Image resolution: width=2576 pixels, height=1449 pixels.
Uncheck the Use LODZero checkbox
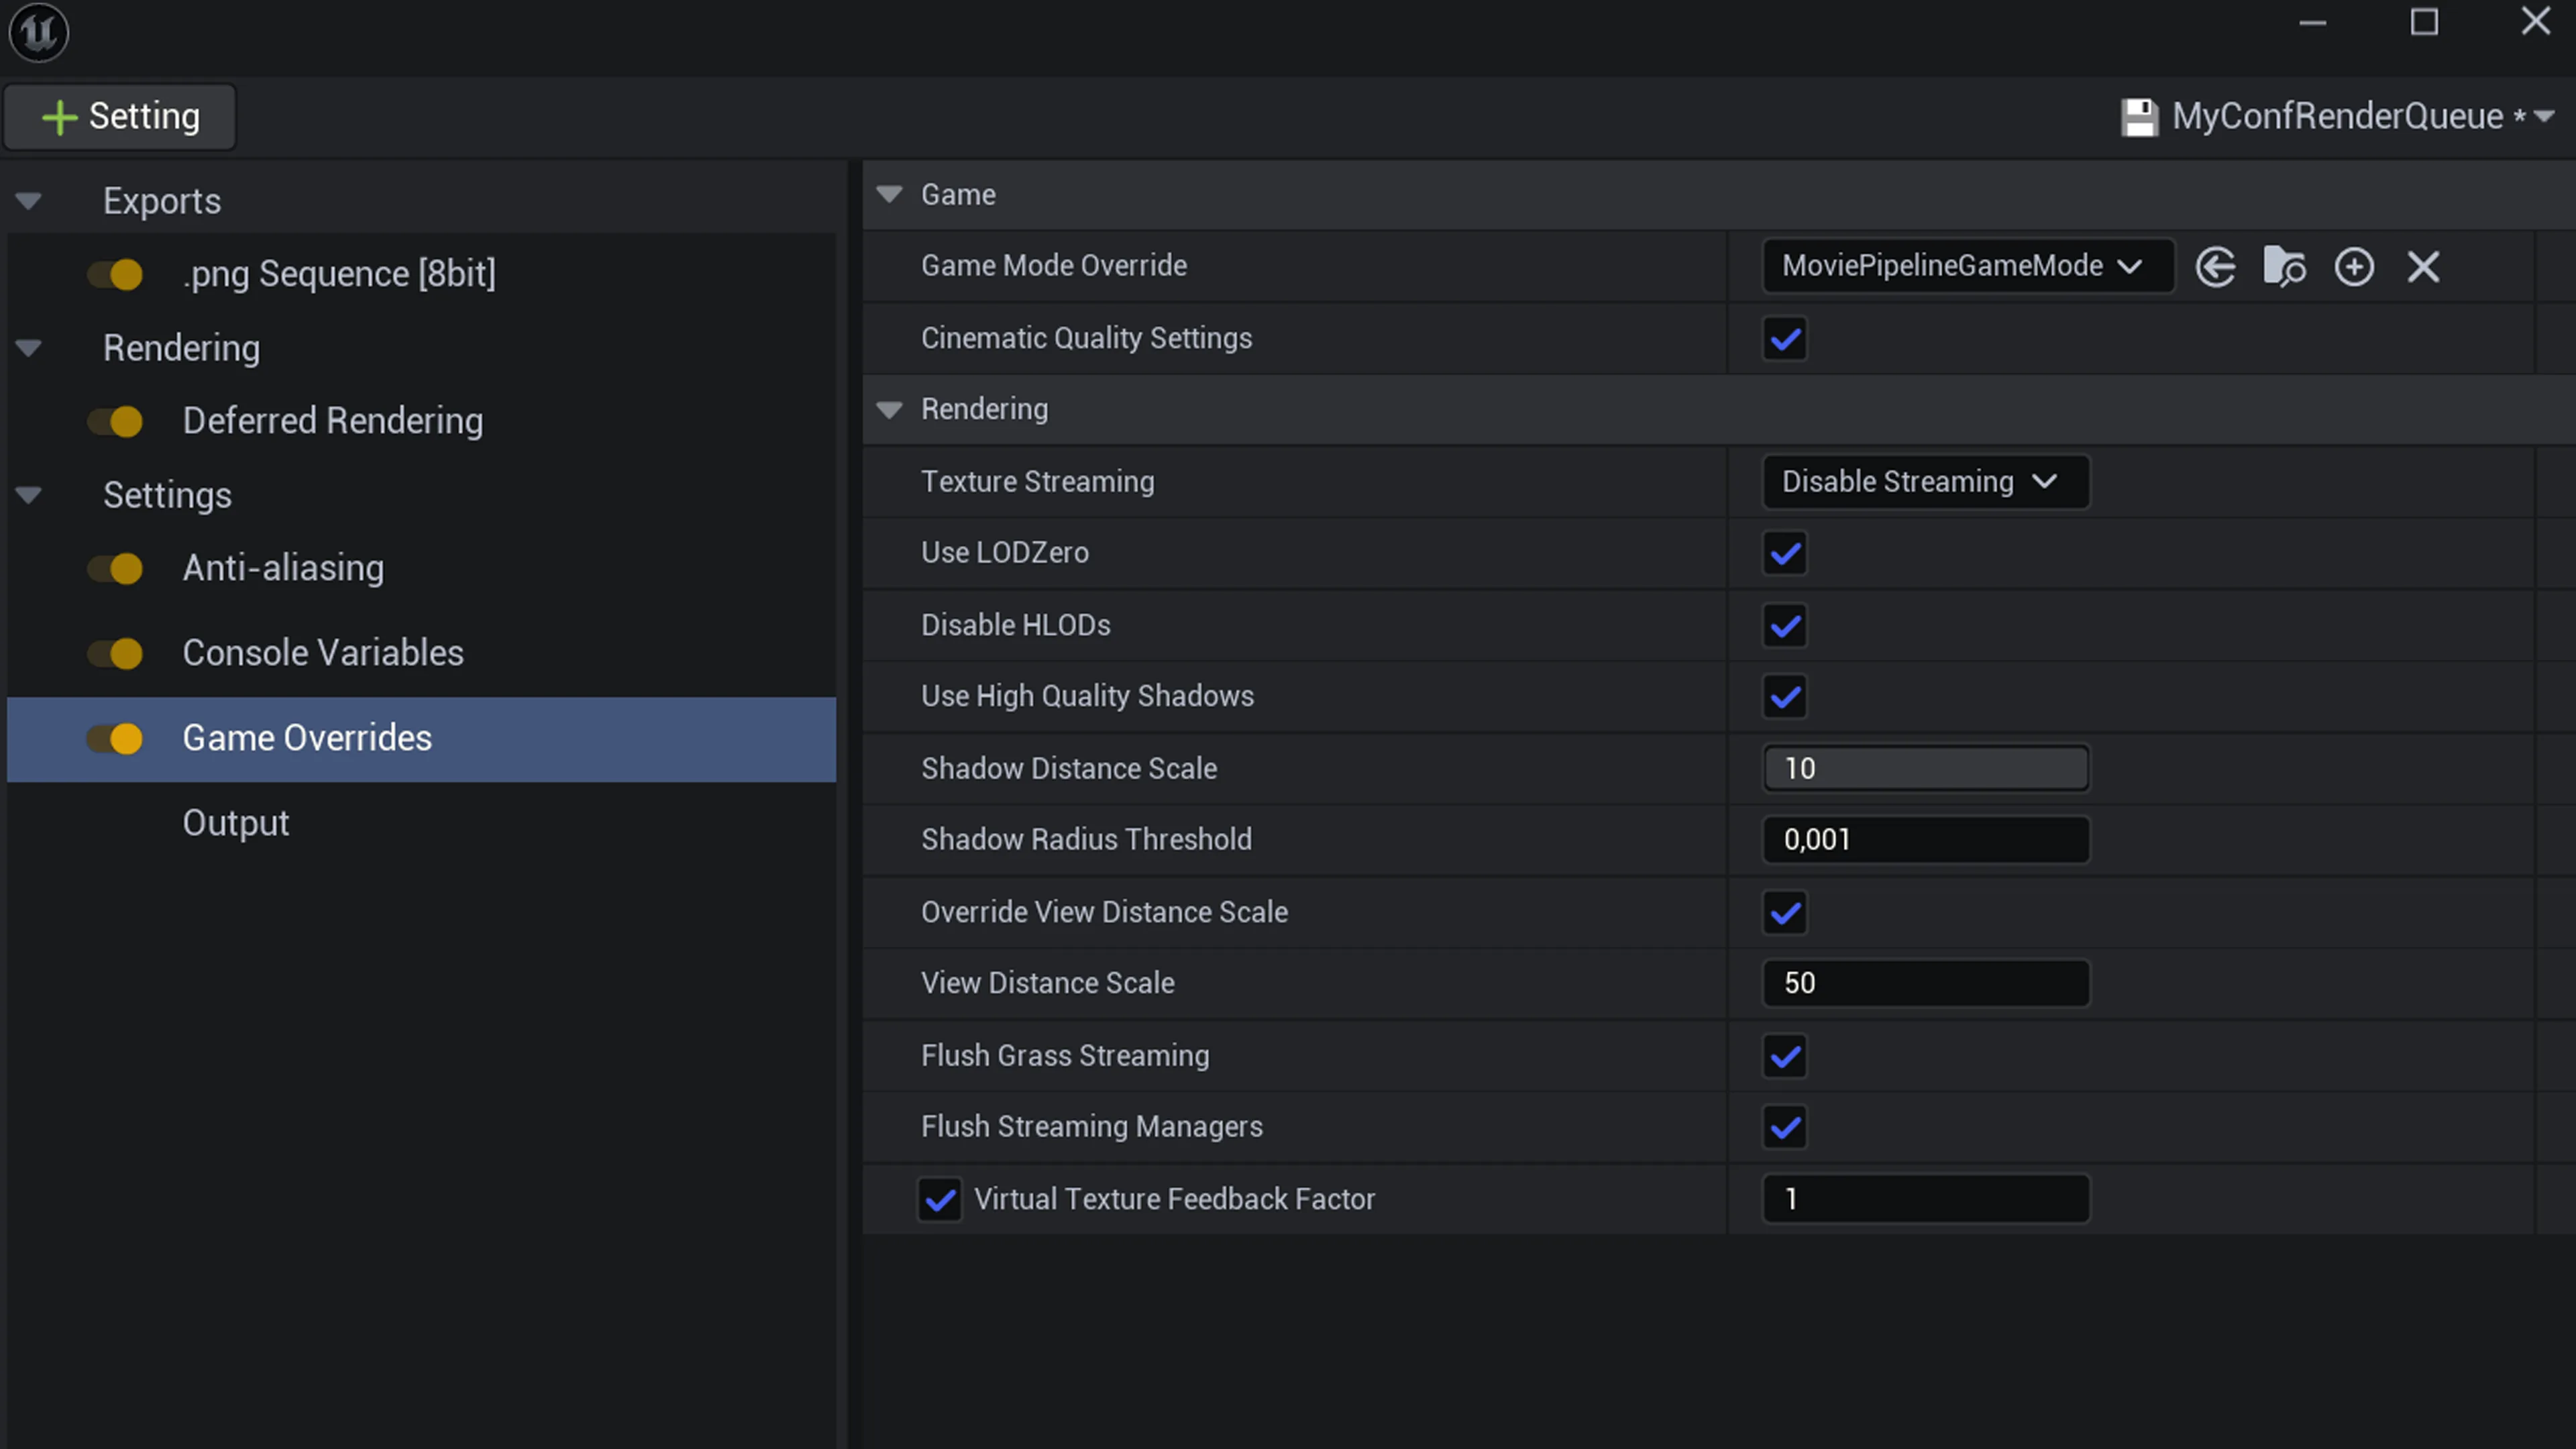pyautogui.click(x=1785, y=553)
